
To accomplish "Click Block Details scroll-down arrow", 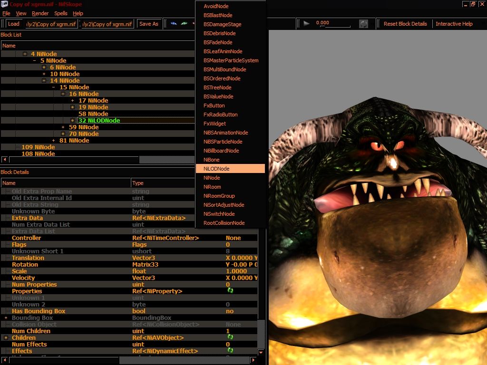I will (x=261, y=352).
